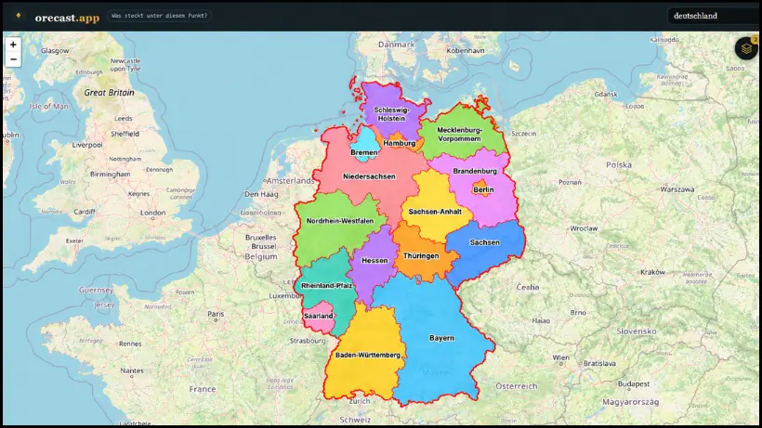Image resolution: width=762 pixels, height=428 pixels.
Task: Click the 'Was steckt unter diesem Punkt?' button
Action: click(160, 16)
